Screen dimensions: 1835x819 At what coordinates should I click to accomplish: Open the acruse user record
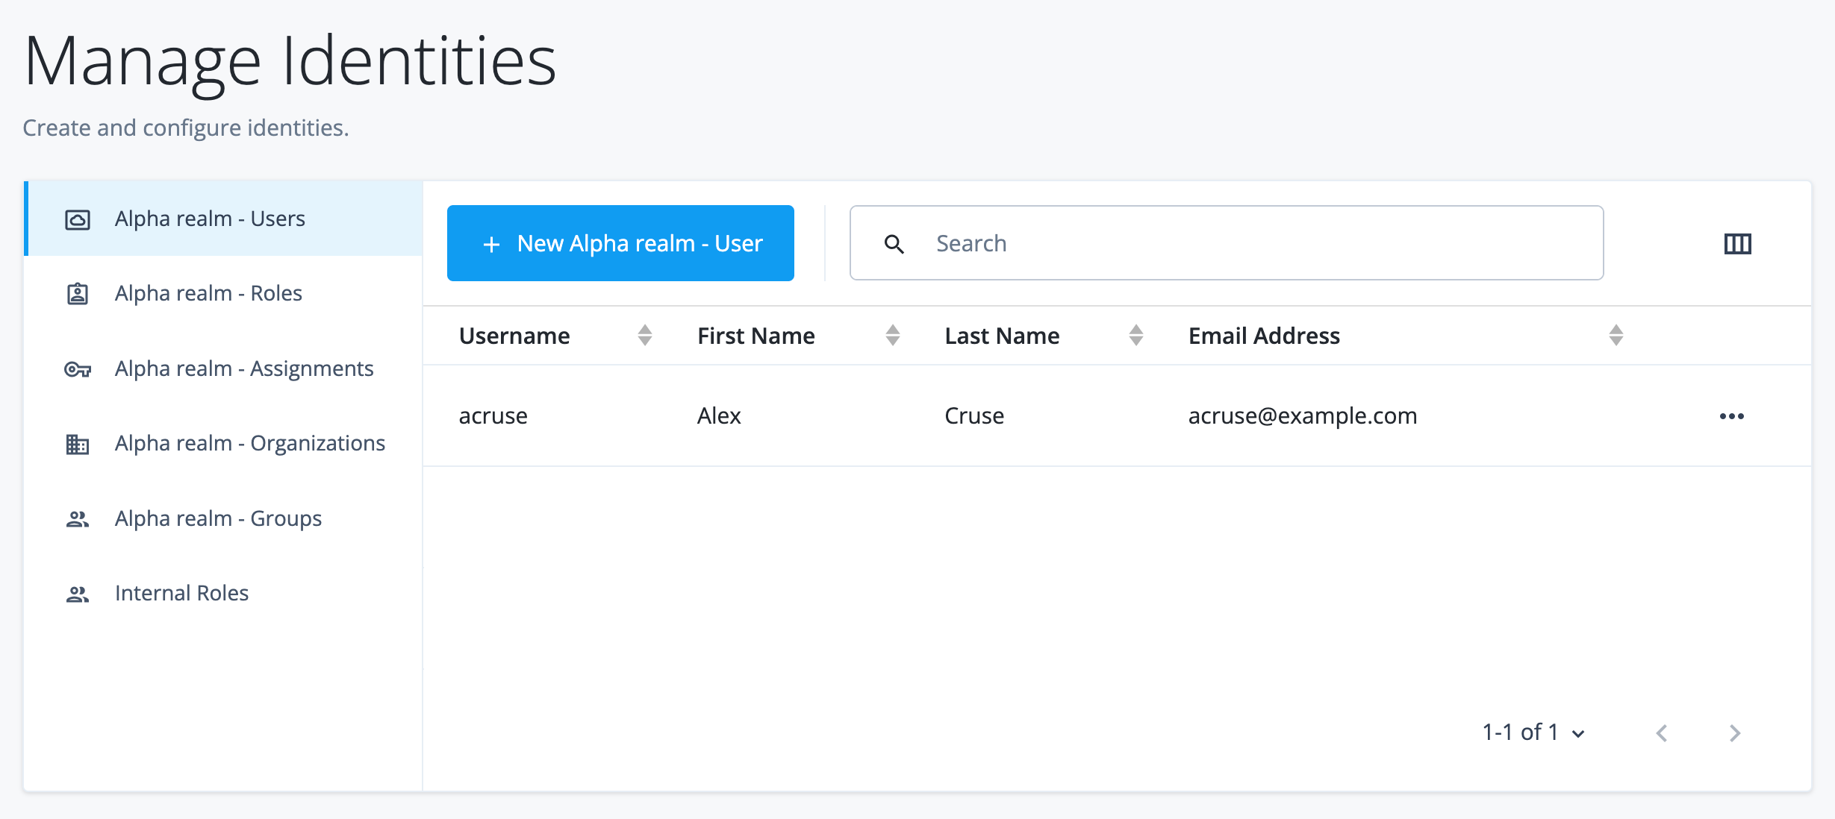(493, 415)
